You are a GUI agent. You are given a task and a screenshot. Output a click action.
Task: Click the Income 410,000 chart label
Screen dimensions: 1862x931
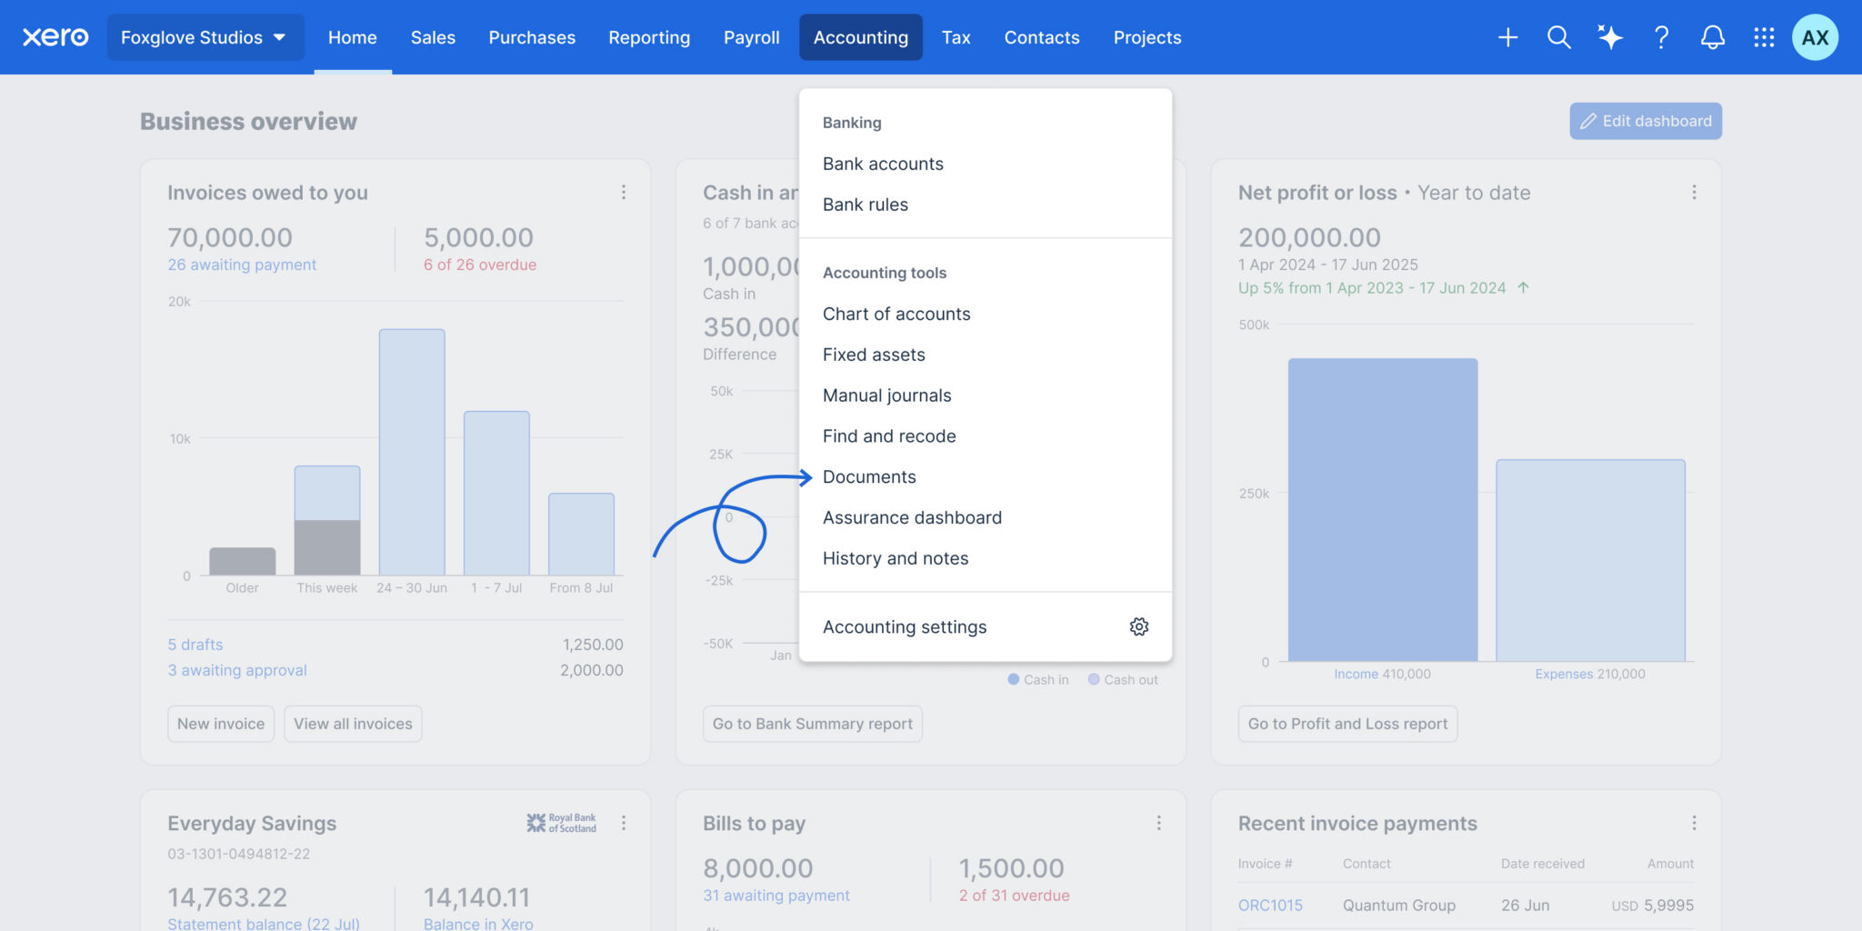tap(1382, 674)
